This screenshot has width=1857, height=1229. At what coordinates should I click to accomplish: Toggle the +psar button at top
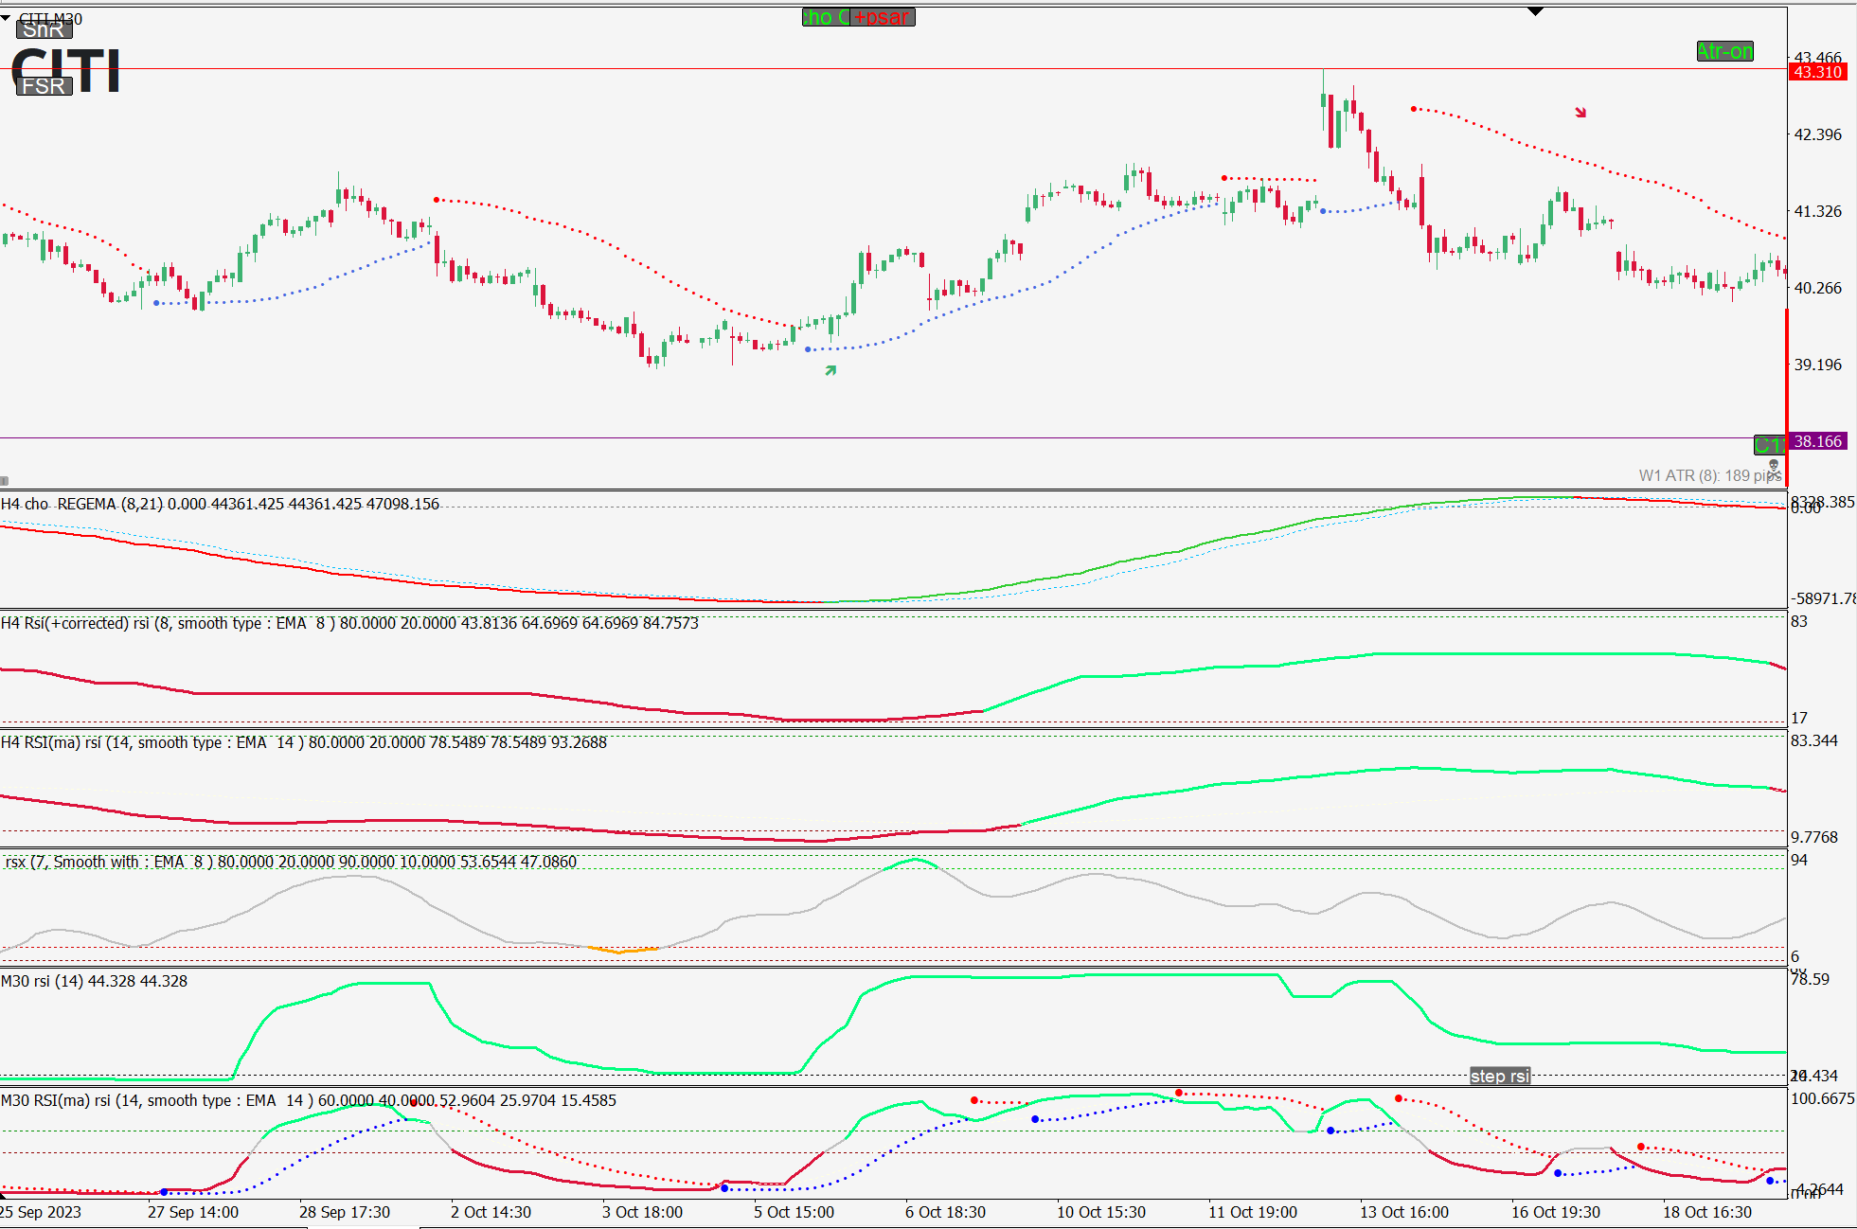[883, 17]
